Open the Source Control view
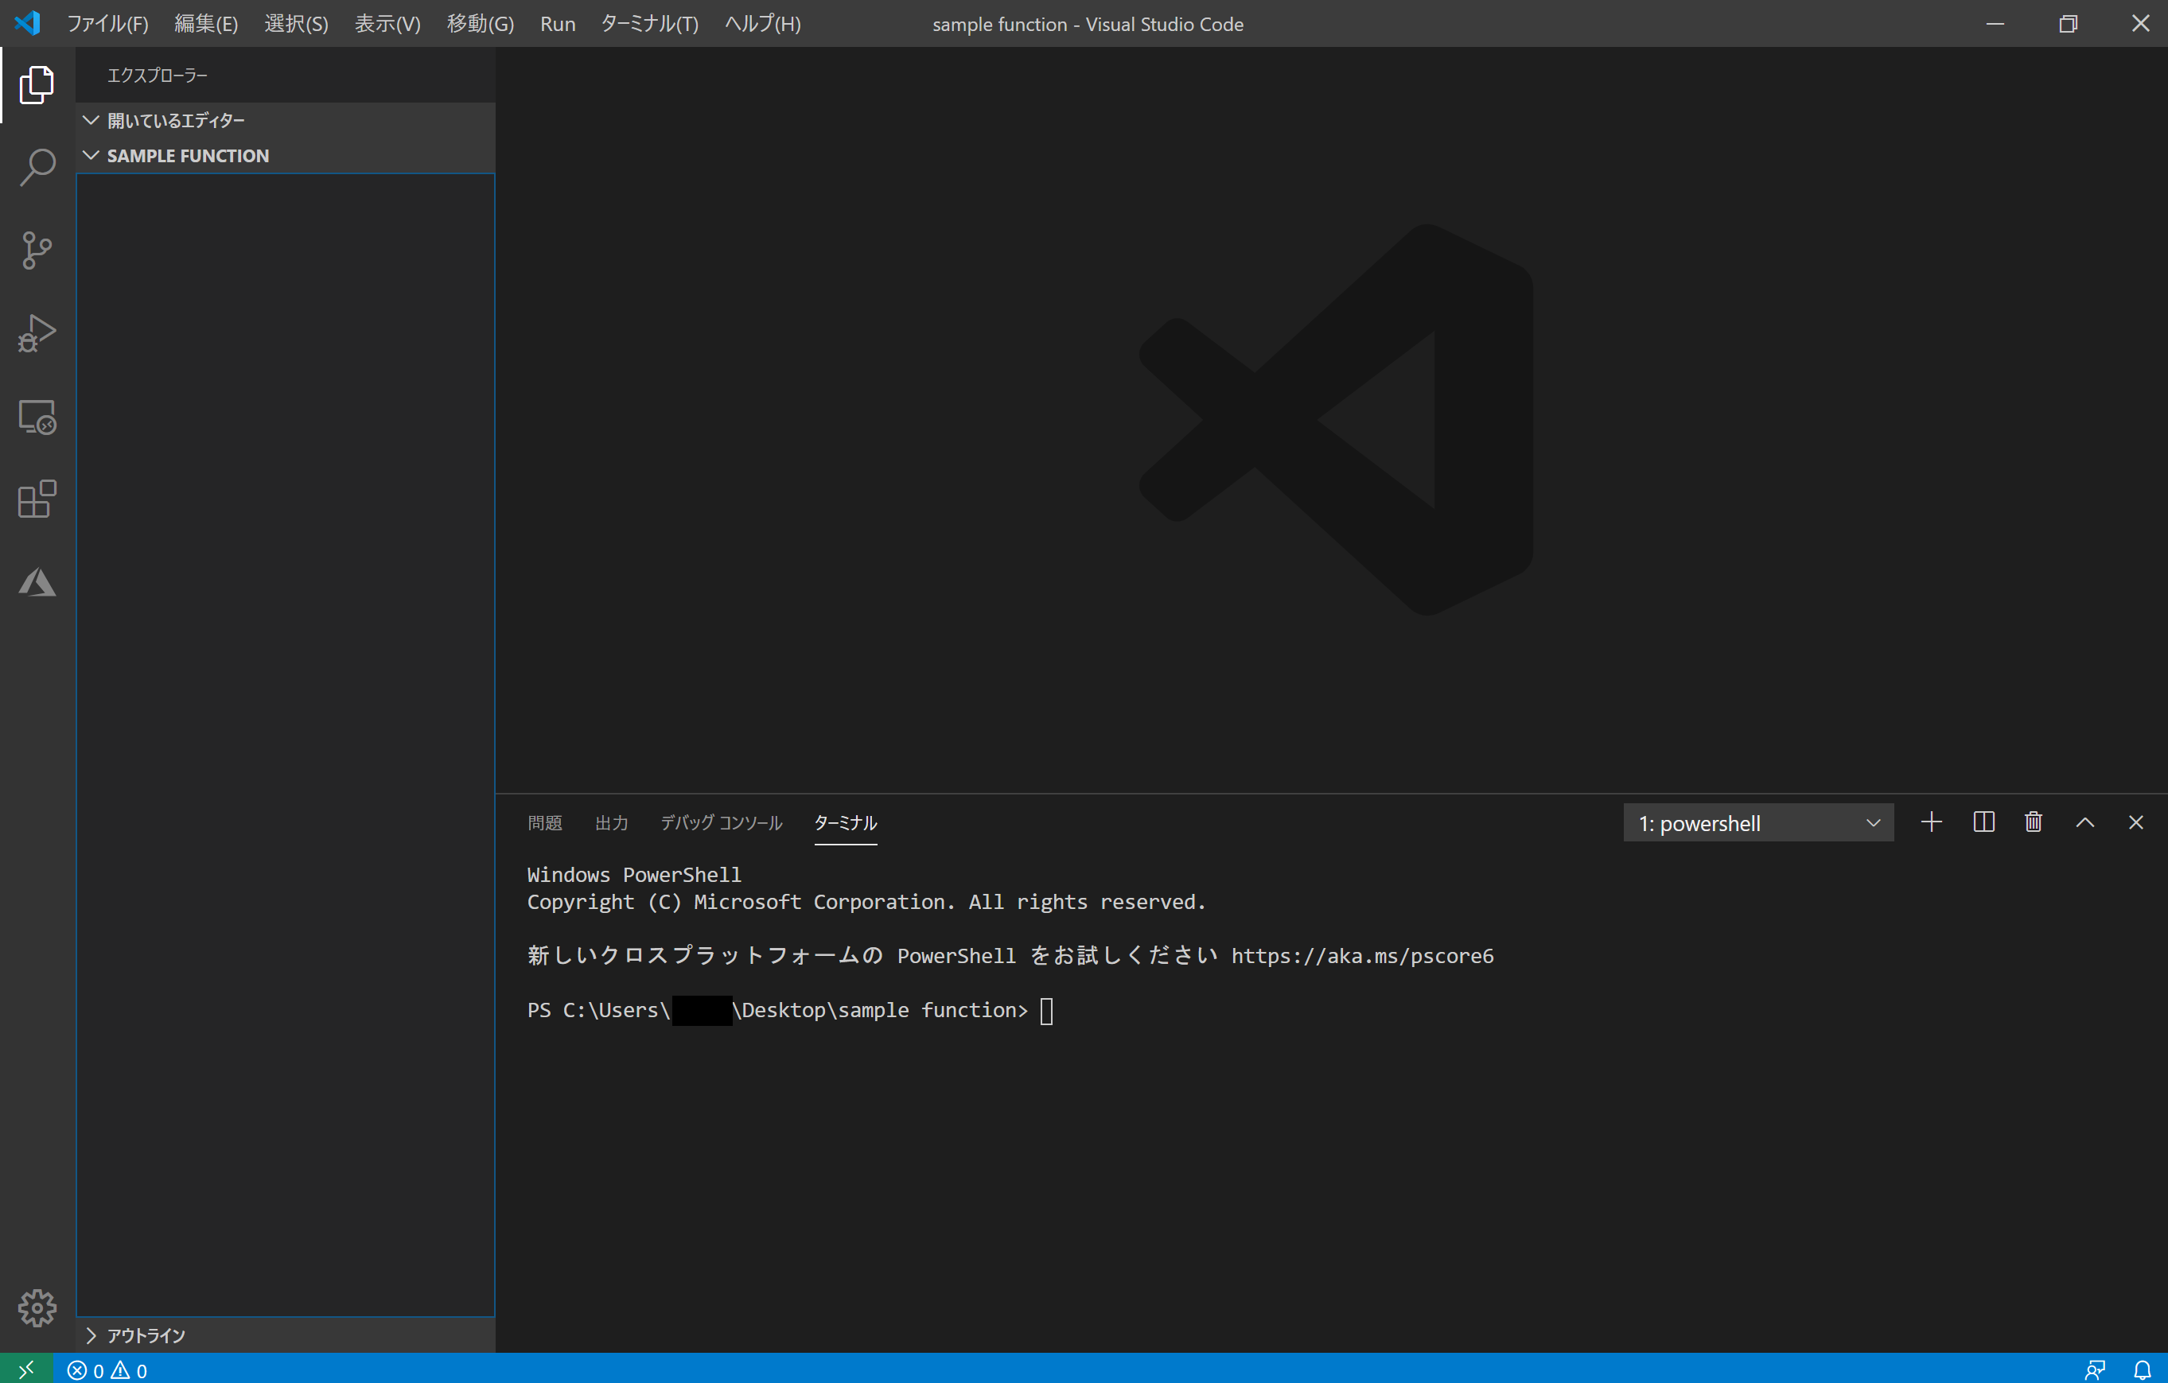 tap(37, 251)
